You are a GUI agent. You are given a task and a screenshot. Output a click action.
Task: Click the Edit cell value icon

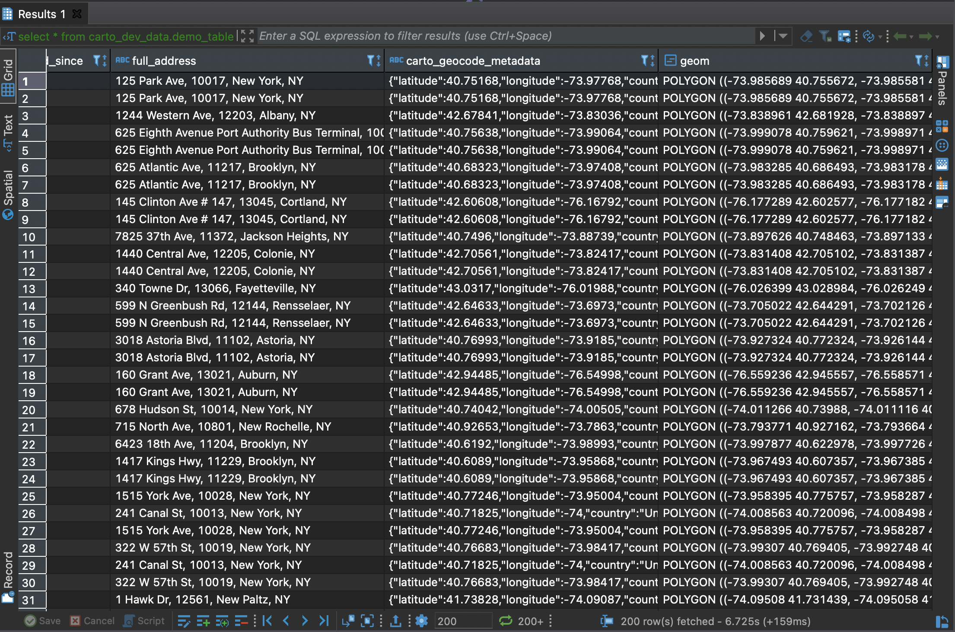click(x=184, y=621)
